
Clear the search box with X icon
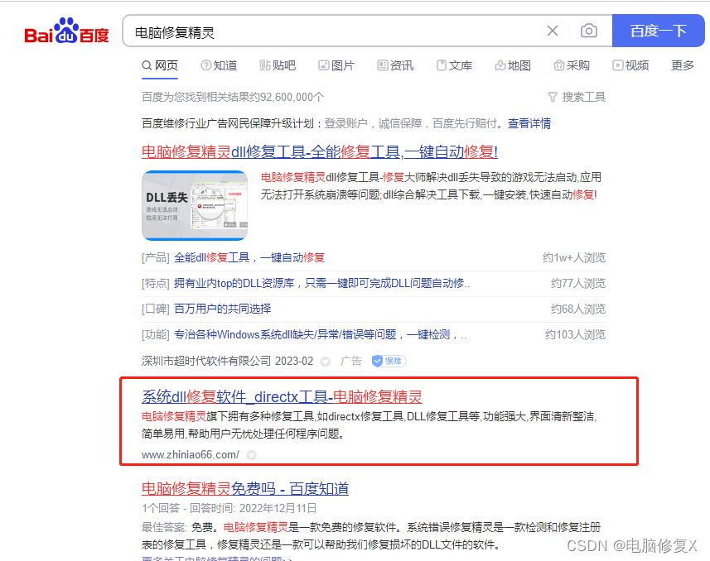point(553,31)
